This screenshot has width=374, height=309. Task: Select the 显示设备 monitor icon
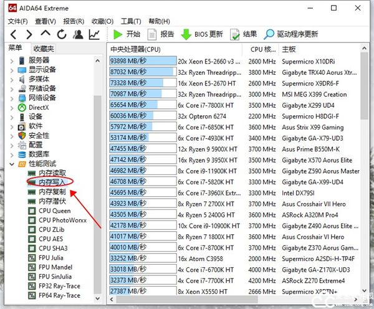tap(22, 70)
